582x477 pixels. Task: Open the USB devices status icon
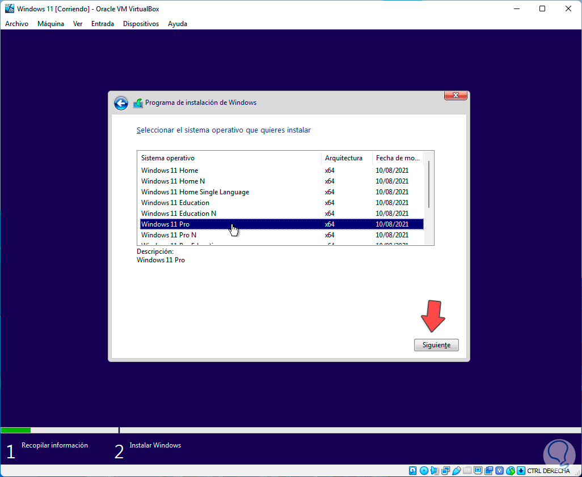(x=457, y=471)
